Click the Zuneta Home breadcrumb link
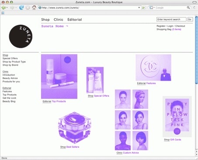Viewport: 198px width, 160px height. pyautogui.click(x=55, y=26)
